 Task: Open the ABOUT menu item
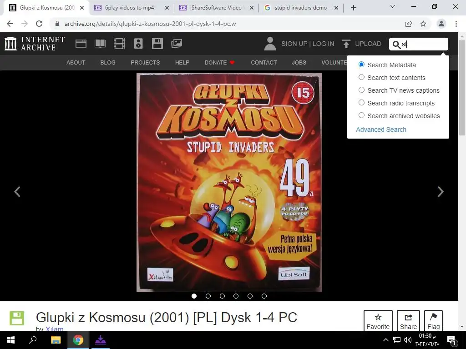76,63
